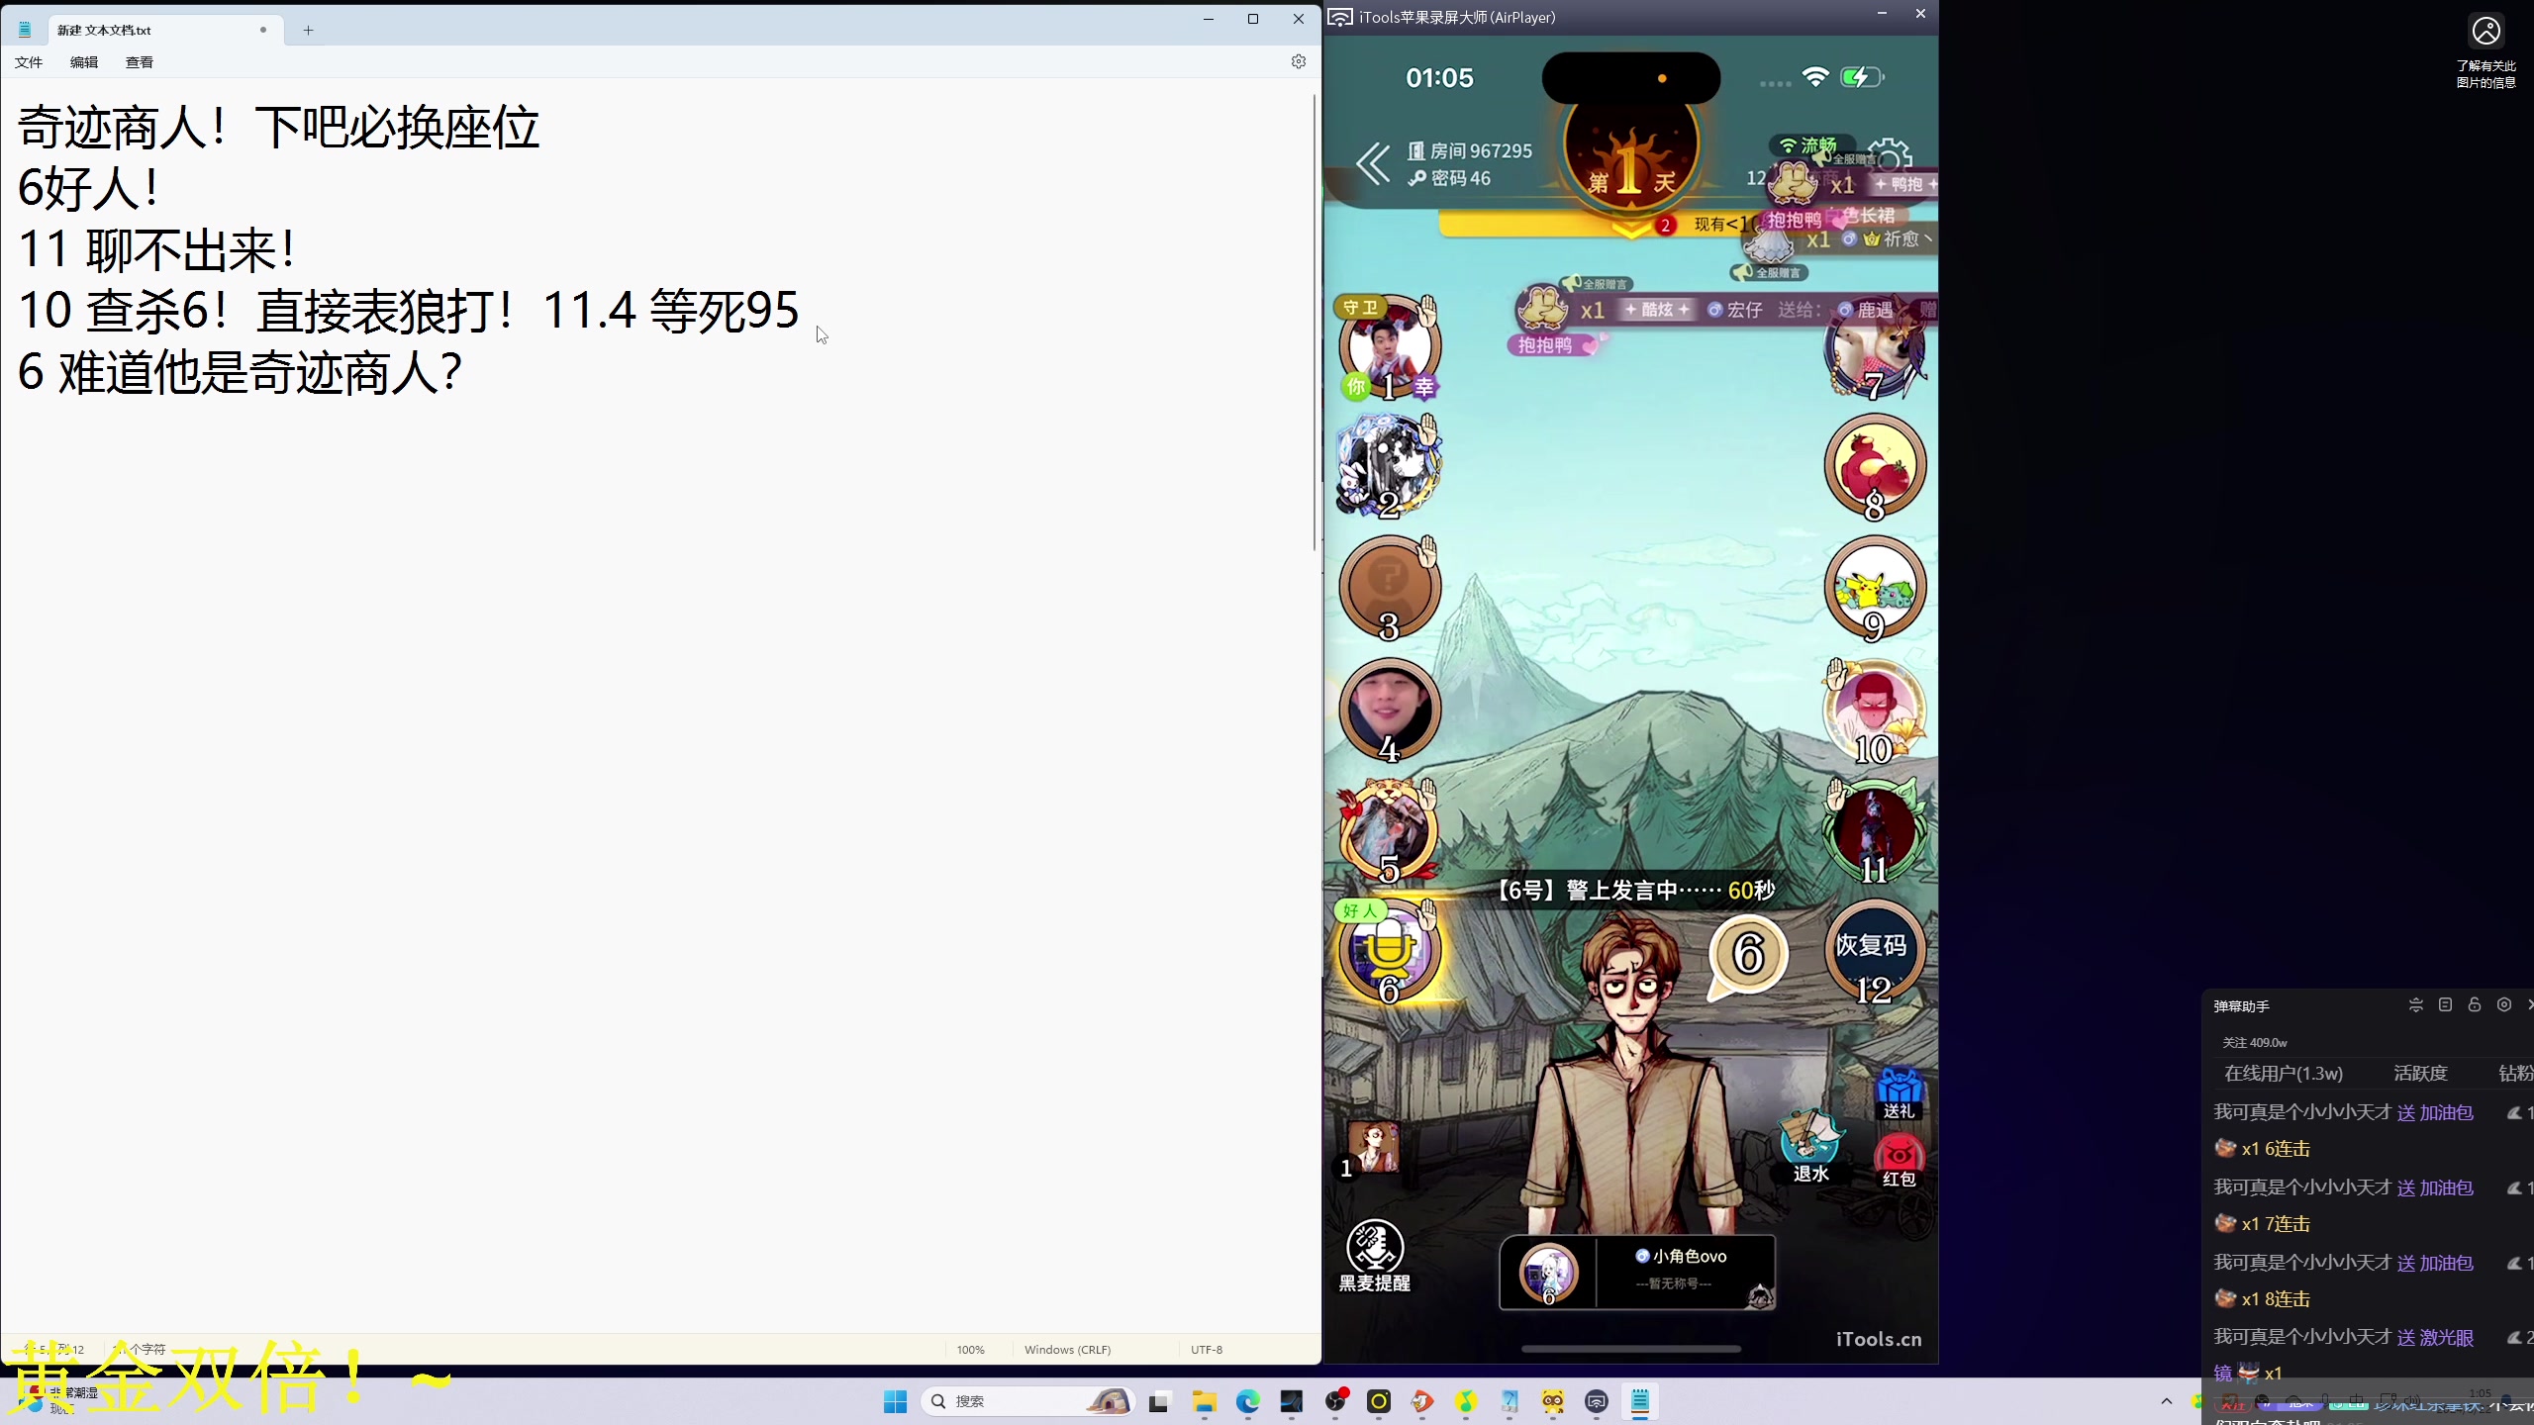The width and height of the screenshot is (2534, 1425).
Task: Go back with the double-chevron arrow in game
Action: point(1373,164)
